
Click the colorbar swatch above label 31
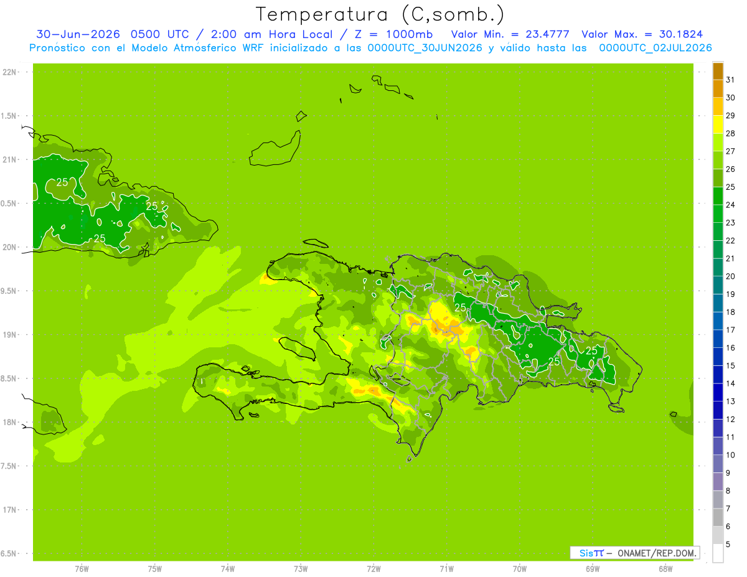(x=718, y=72)
